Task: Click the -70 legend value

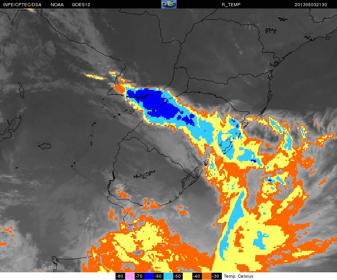Action: [139, 276]
